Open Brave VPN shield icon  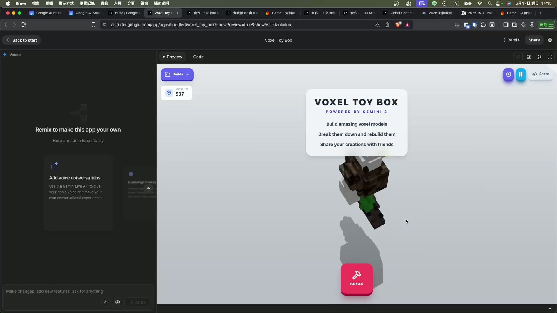(x=532, y=25)
